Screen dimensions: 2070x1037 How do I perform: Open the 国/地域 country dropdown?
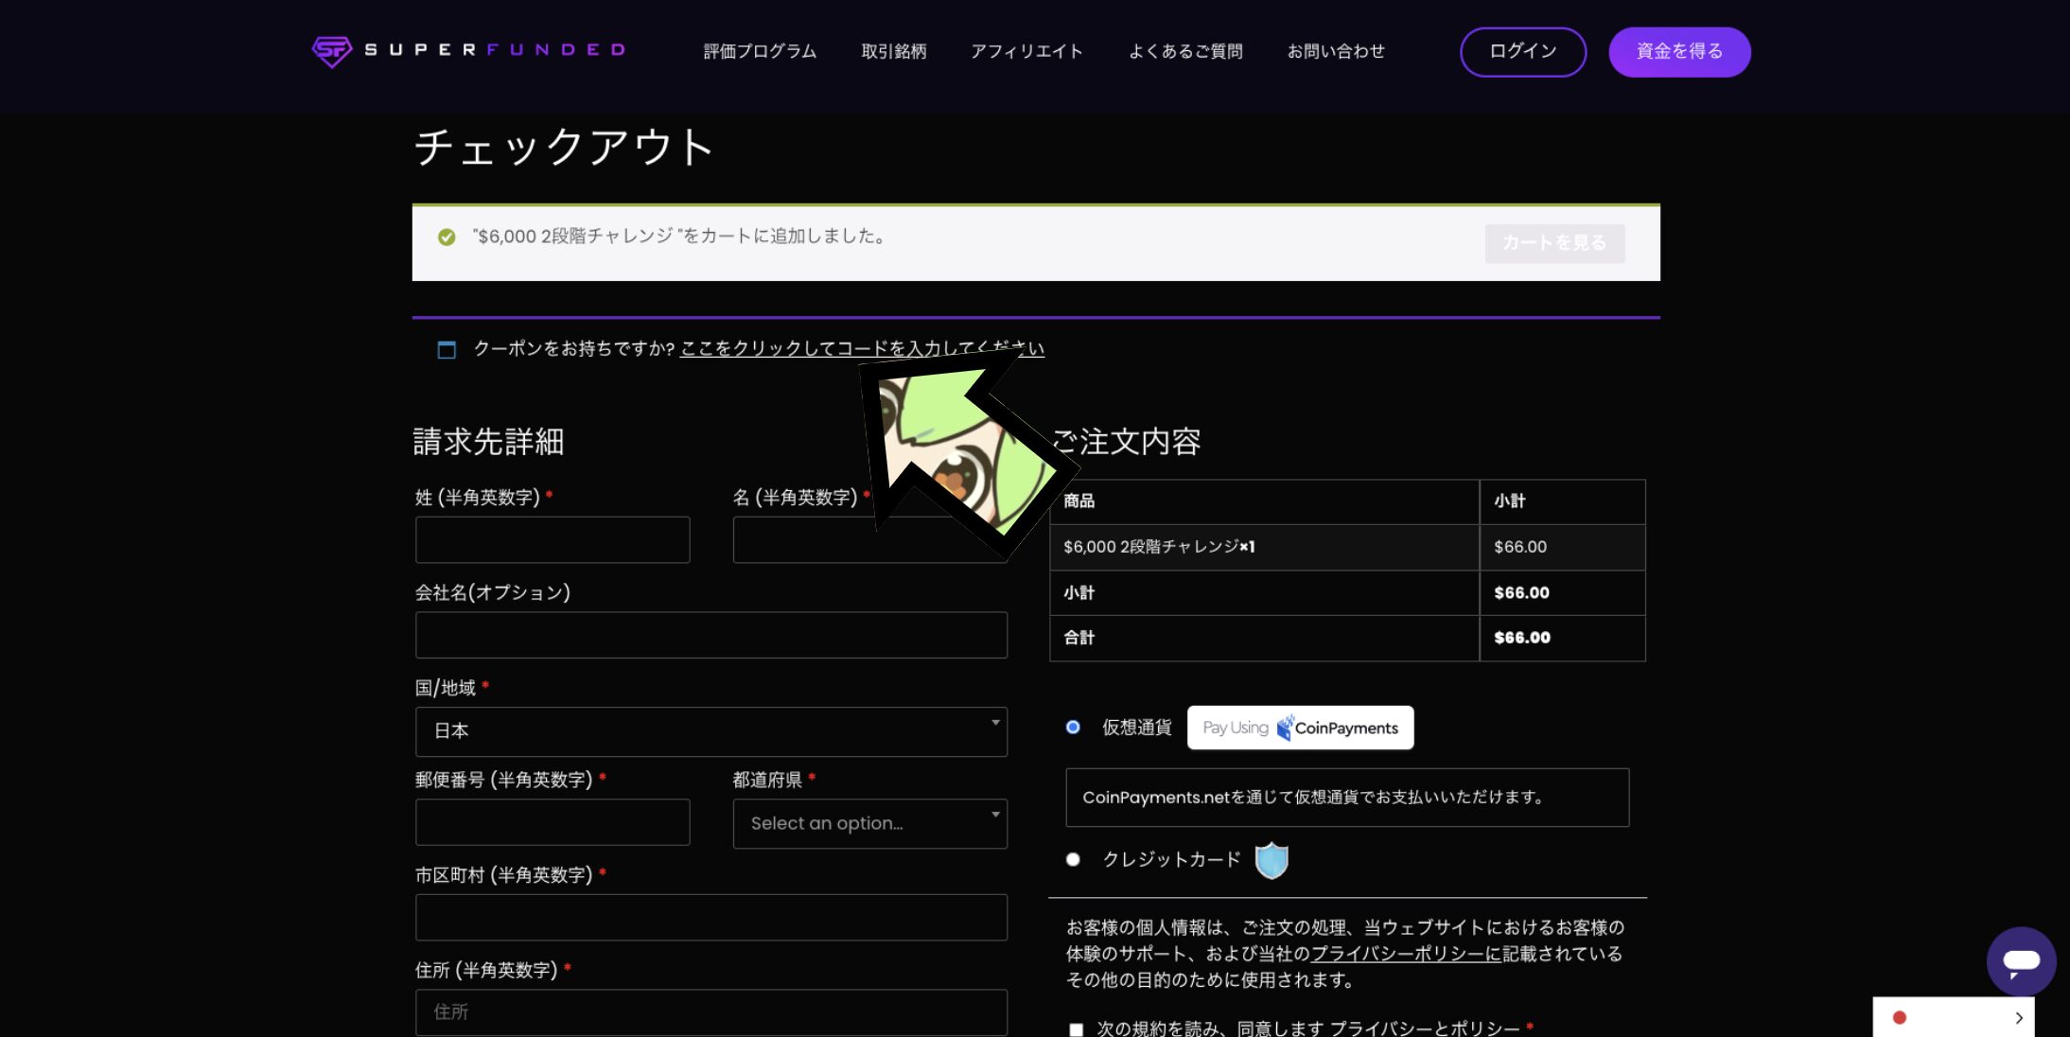(x=710, y=731)
